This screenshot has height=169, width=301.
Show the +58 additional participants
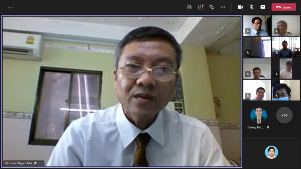point(284,115)
